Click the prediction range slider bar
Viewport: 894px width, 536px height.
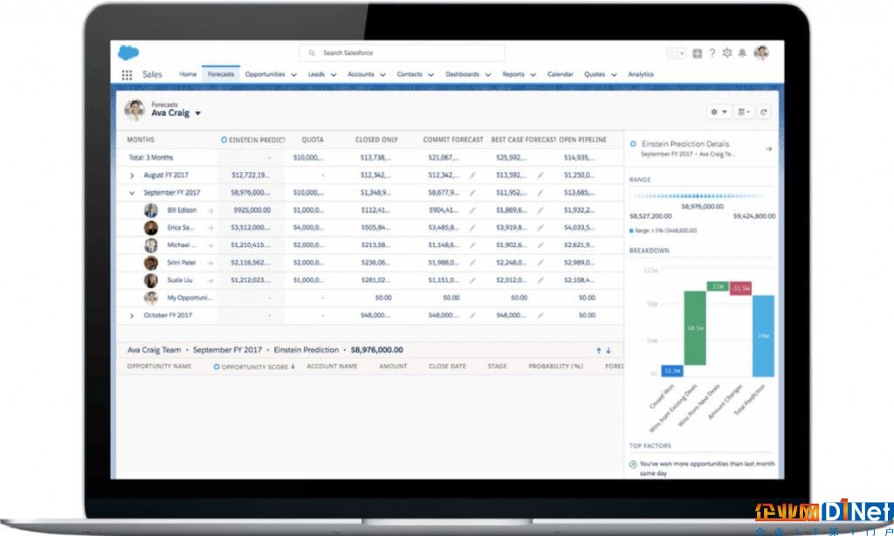pos(699,196)
